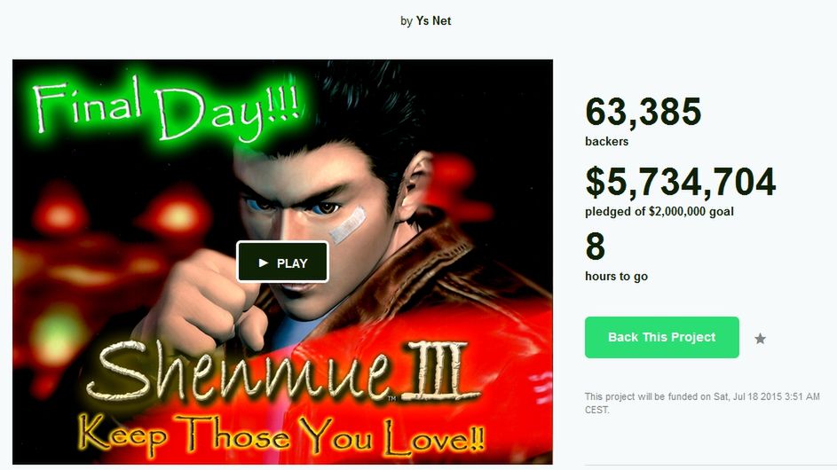Click the "pledged of $2,000,000 goal" text
Viewport: 837px width, 470px height.
click(659, 211)
